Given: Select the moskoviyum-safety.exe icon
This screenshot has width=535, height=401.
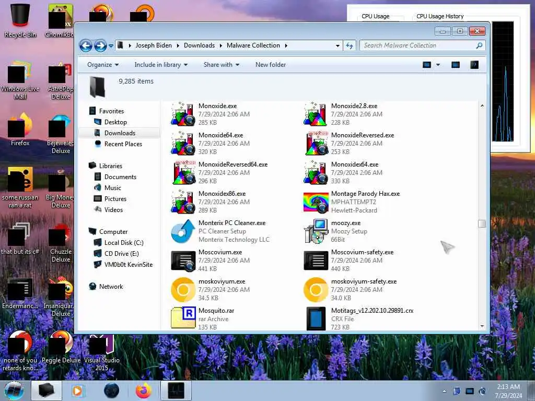Looking at the screenshot, I should pyautogui.click(x=316, y=290).
